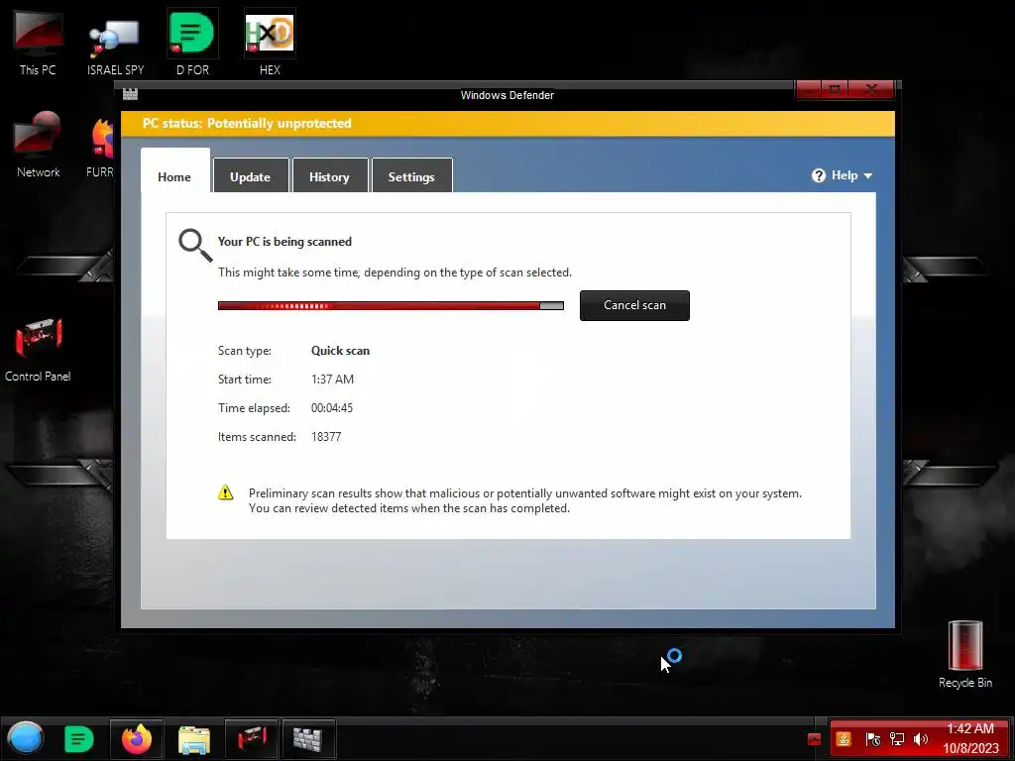Maximize the Windows Defender window
1015x761 pixels.
pyautogui.click(x=835, y=89)
